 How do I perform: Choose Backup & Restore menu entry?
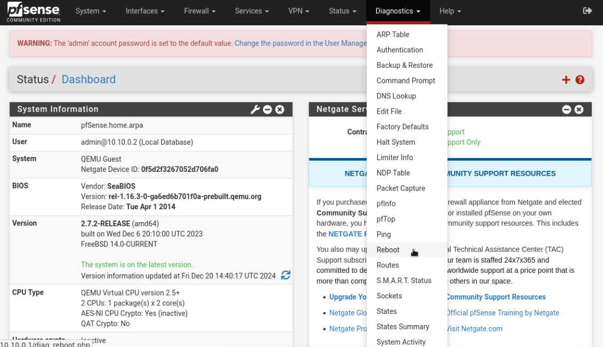pos(404,65)
